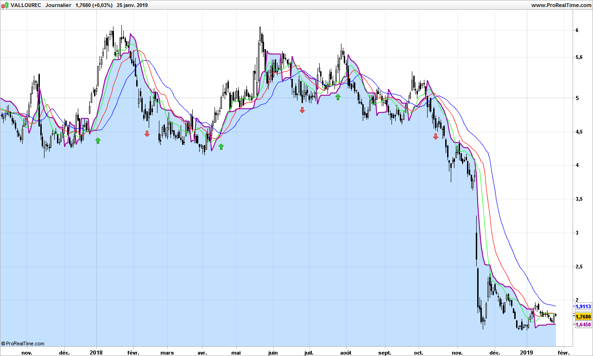The image size is (593, 356).
Task: Click the juil. label on time axis
Action: pyautogui.click(x=309, y=352)
